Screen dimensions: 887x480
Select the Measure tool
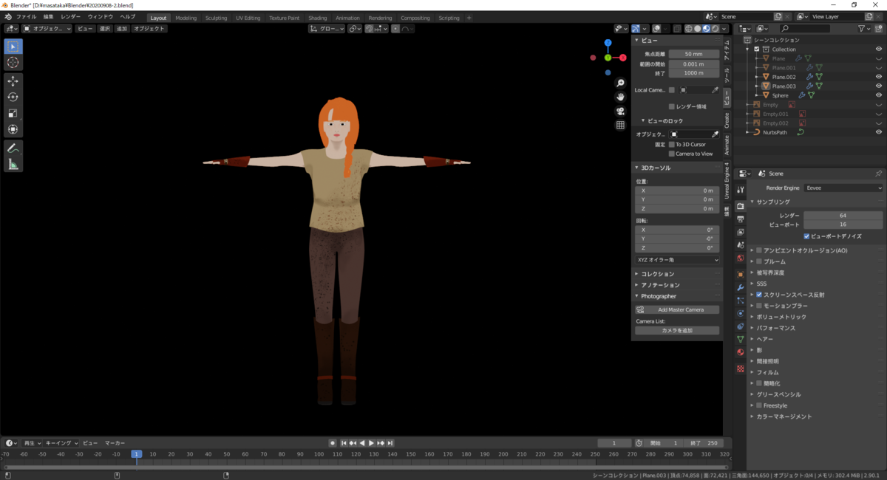coord(13,165)
